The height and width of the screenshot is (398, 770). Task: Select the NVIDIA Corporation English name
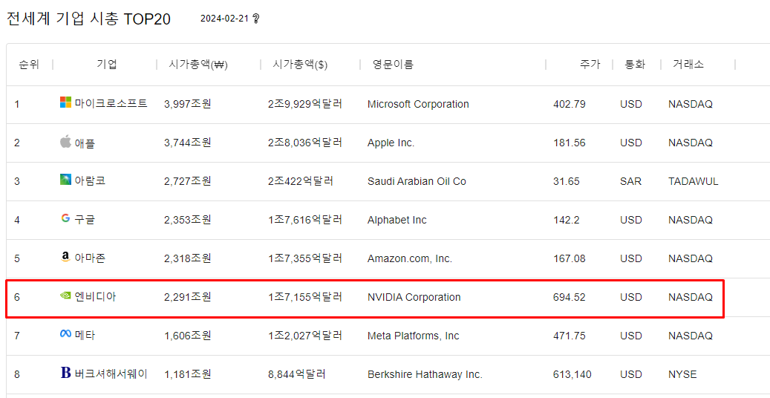tap(414, 297)
